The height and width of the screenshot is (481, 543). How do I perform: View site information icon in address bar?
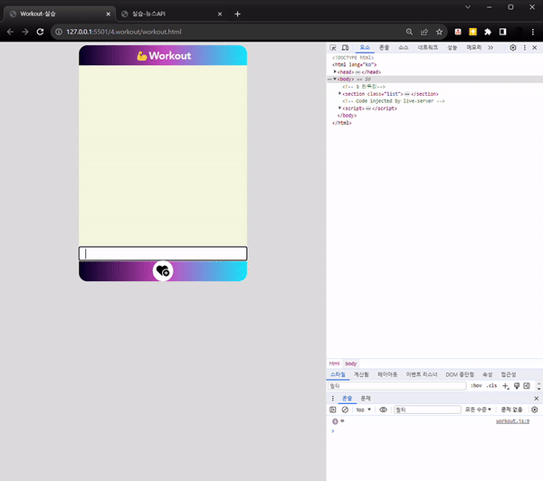[x=59, y=32]
